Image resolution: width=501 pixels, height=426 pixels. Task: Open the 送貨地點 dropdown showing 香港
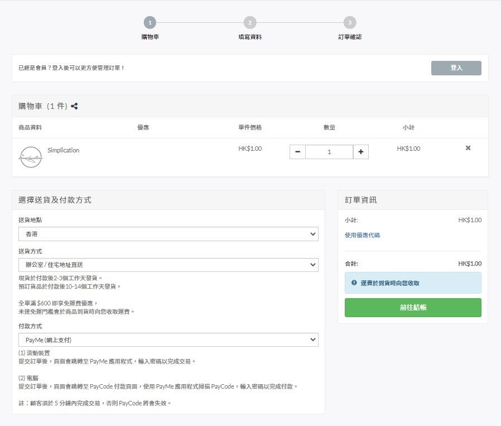(x=168, y=234)
